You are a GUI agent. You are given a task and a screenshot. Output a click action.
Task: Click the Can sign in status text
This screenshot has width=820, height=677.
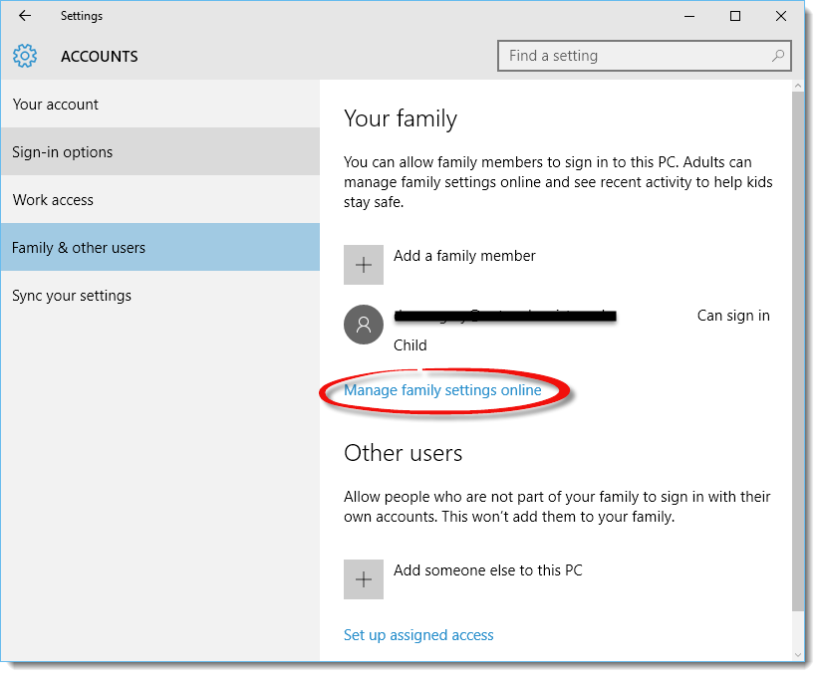[733, 315]
